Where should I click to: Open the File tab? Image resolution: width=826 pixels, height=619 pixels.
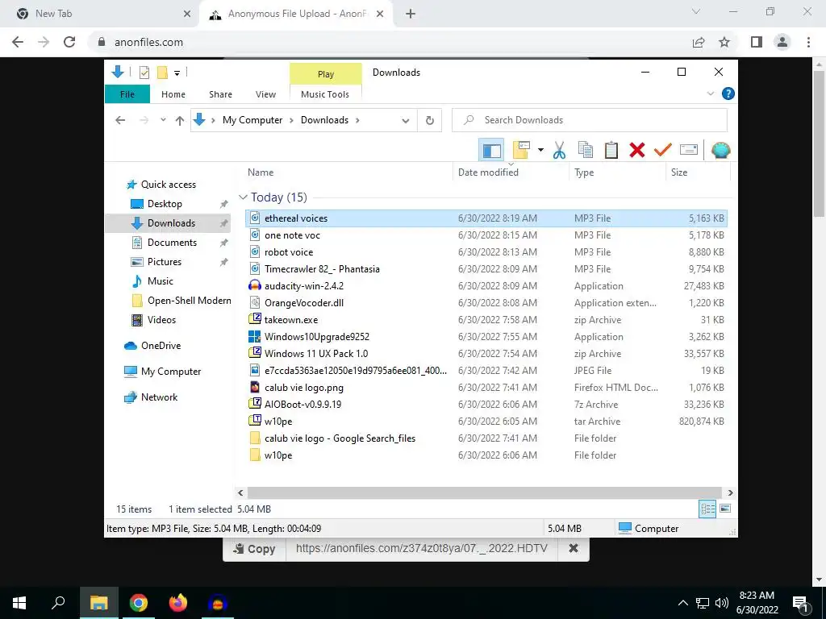127,94
